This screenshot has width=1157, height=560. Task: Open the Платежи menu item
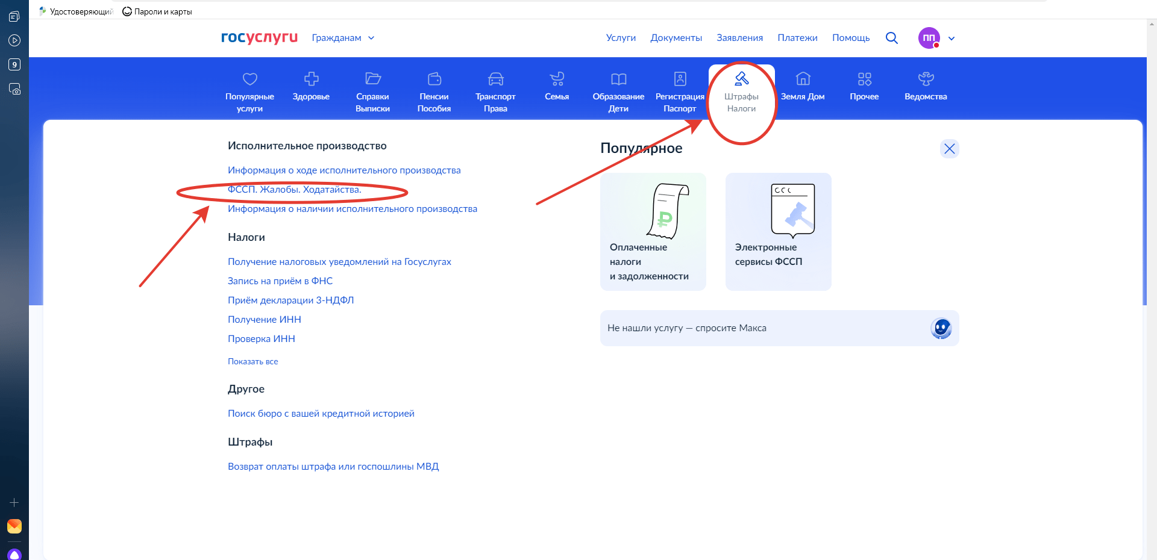point(797,38)
